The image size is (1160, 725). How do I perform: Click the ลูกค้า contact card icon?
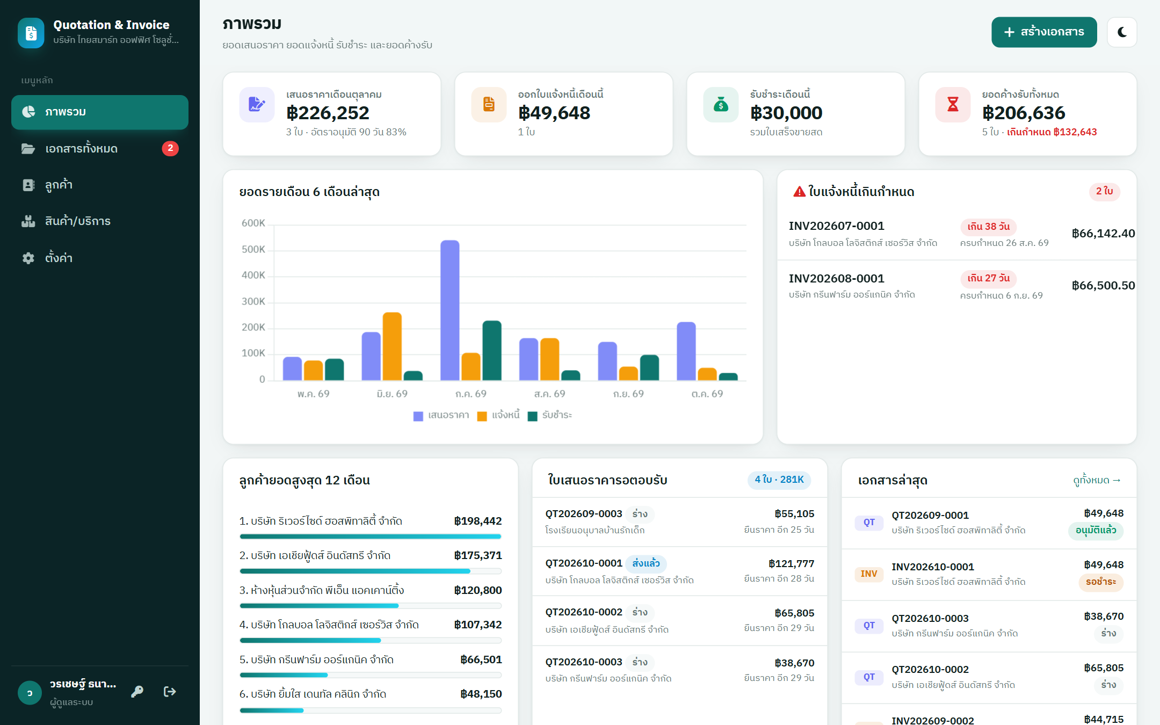point(28,185)
